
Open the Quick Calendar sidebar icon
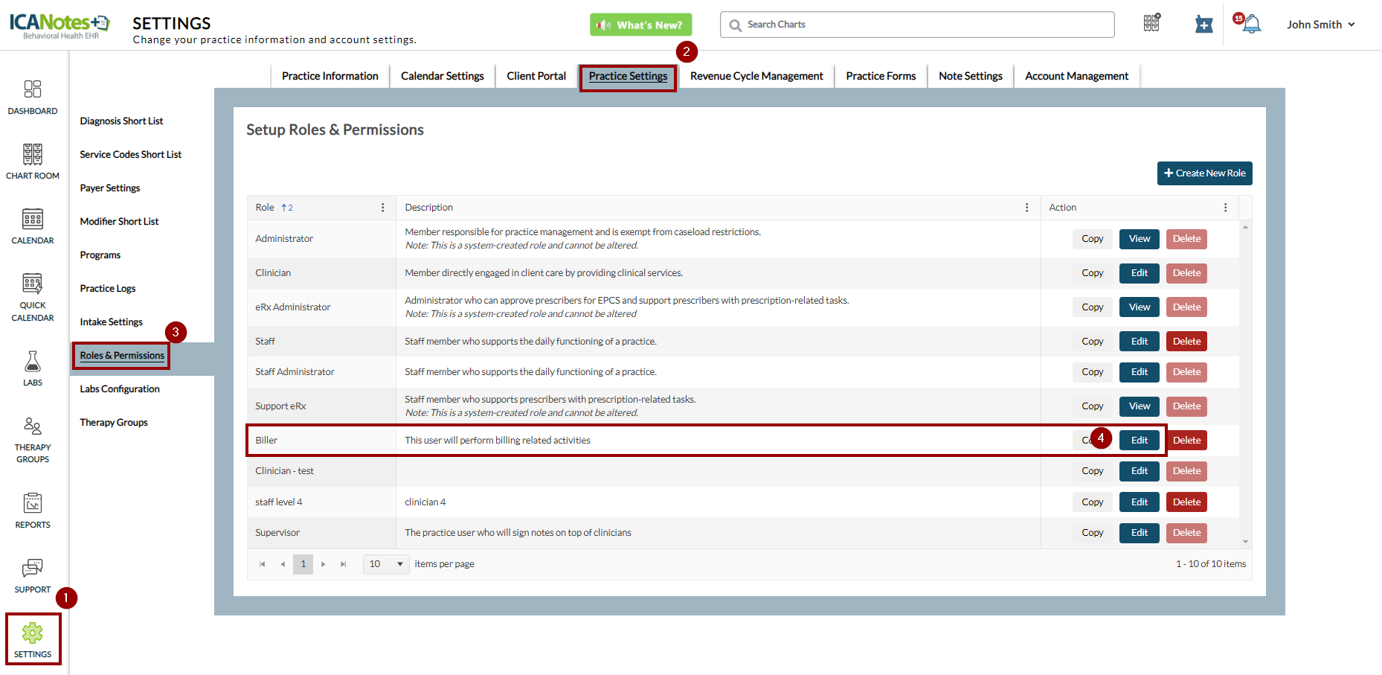(32, 284)
